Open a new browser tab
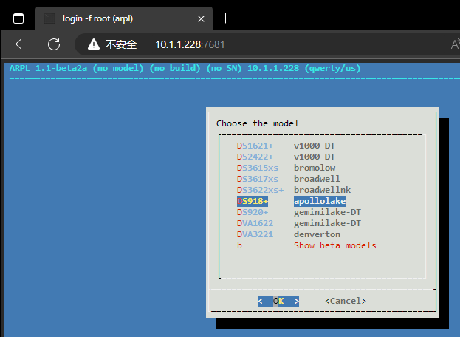Image resolution: width=460 pixels, height=337 pixels. pyautogui.click(x=225, y=18)
